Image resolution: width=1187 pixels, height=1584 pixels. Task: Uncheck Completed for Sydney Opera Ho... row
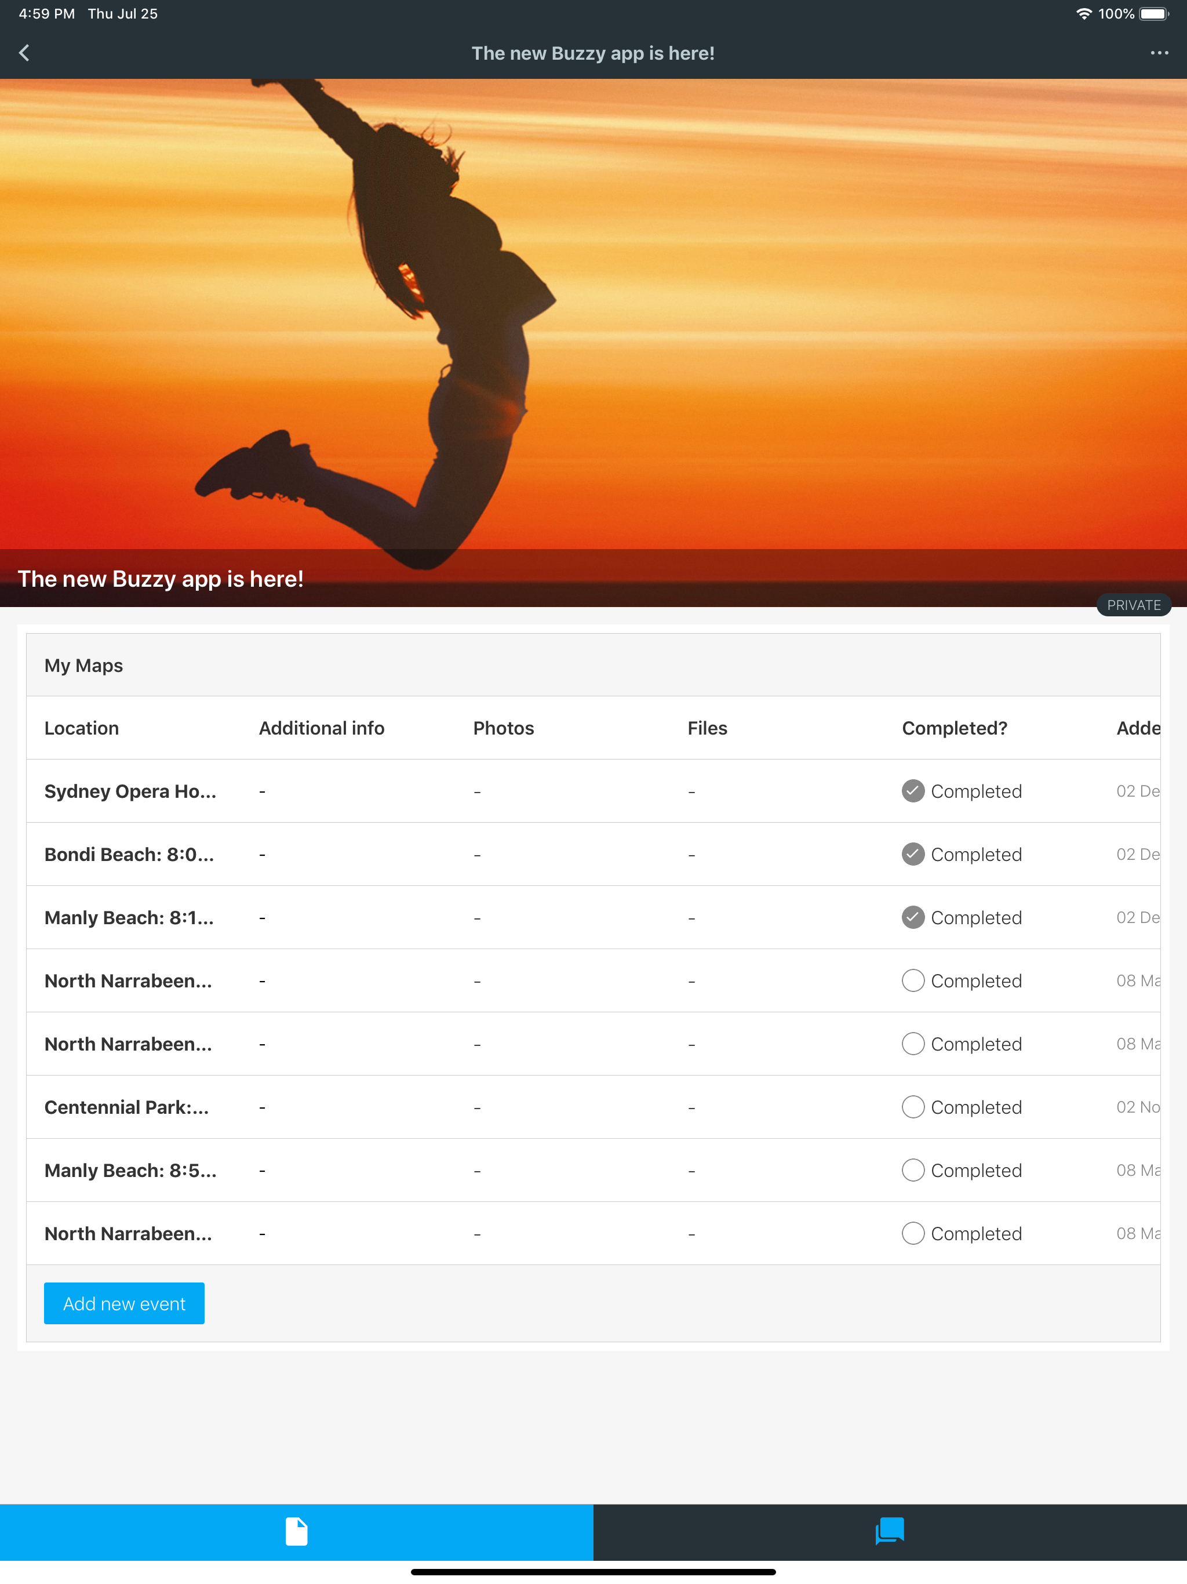click(913, 791)
